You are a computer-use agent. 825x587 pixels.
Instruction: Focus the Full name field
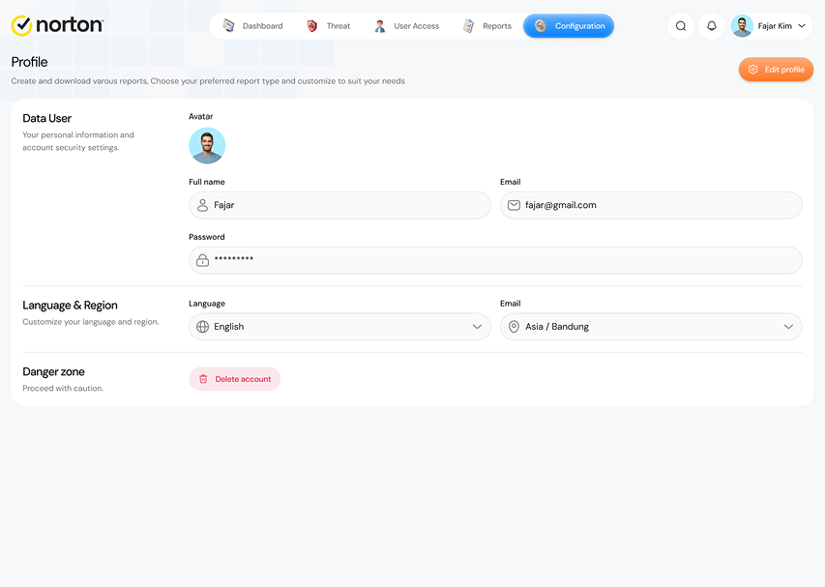pyautogui.click(x=339, y=205)
